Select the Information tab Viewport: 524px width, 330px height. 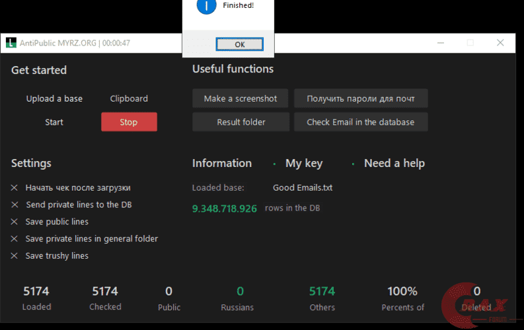[x=221, y=163]
